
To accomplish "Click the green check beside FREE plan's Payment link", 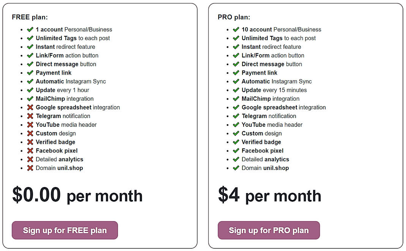I will pos(30,73).
